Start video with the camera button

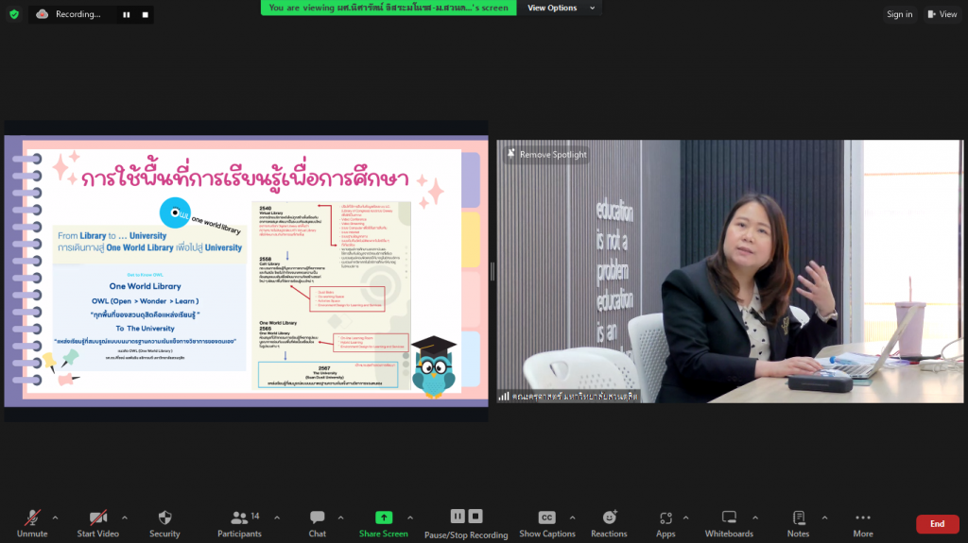(x=97, y=518)
